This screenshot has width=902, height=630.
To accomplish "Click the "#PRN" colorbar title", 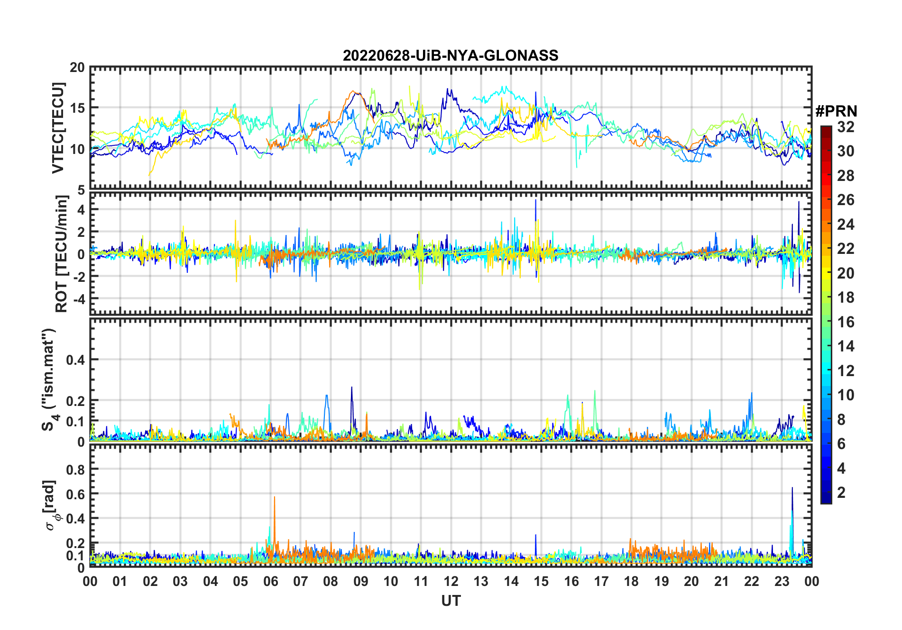I will tap(836, 111).
